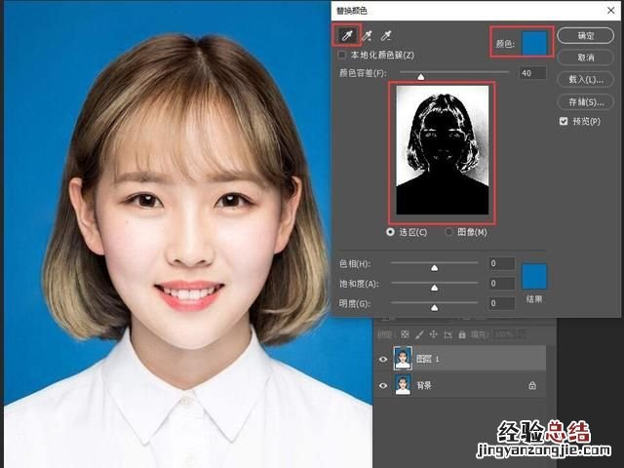The image size is (624, 468).
Task: Select the add-to-sample eyedropper (plus)
Action: point(368,36)
